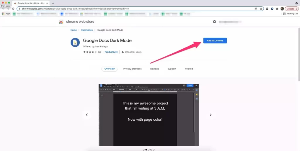Viewport: 300px width, 151px height.
Task: Click the chrome web store logo
Action: pos(61,22)
